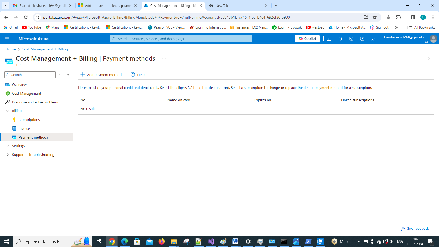Open the notifications bell

click(x=340, y=39)
